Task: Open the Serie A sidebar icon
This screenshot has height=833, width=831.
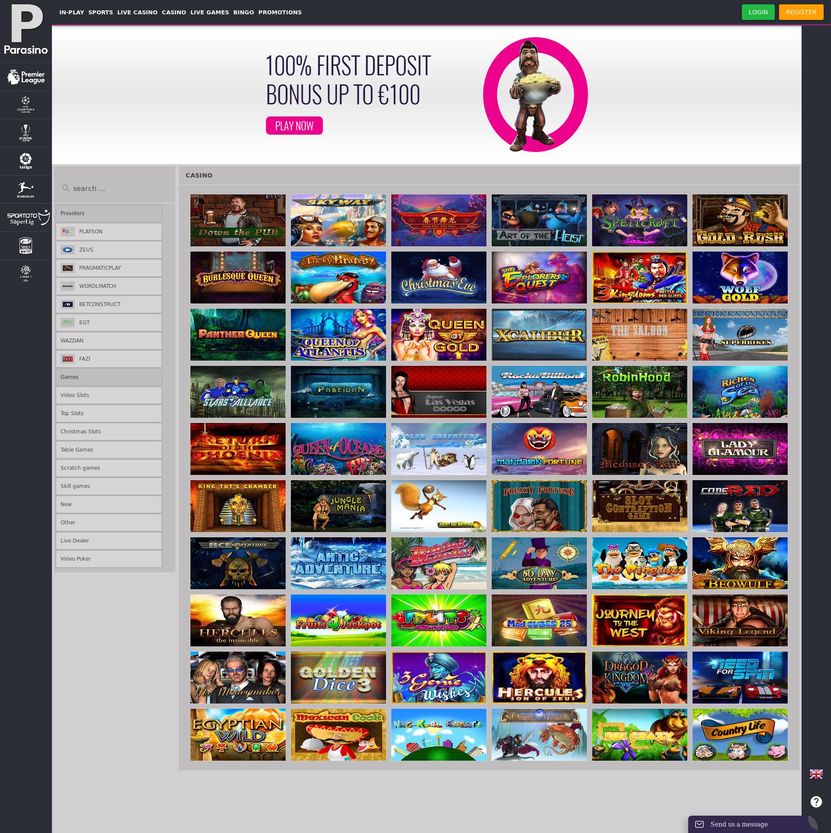Action: pos(26,245)
